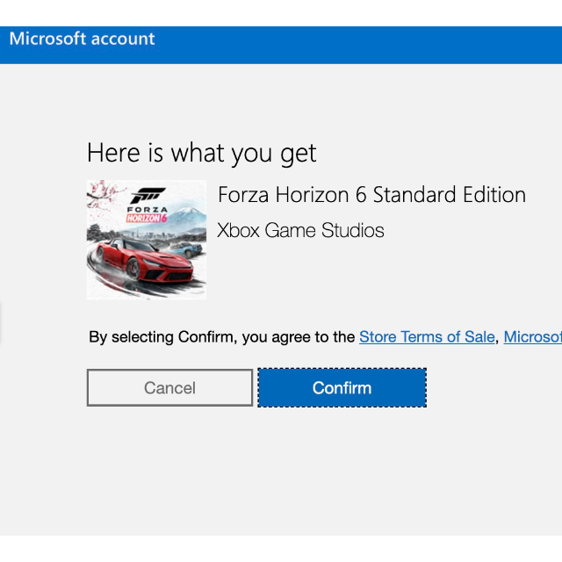Open the partially visible Microsoft link

tap(533, 337)
